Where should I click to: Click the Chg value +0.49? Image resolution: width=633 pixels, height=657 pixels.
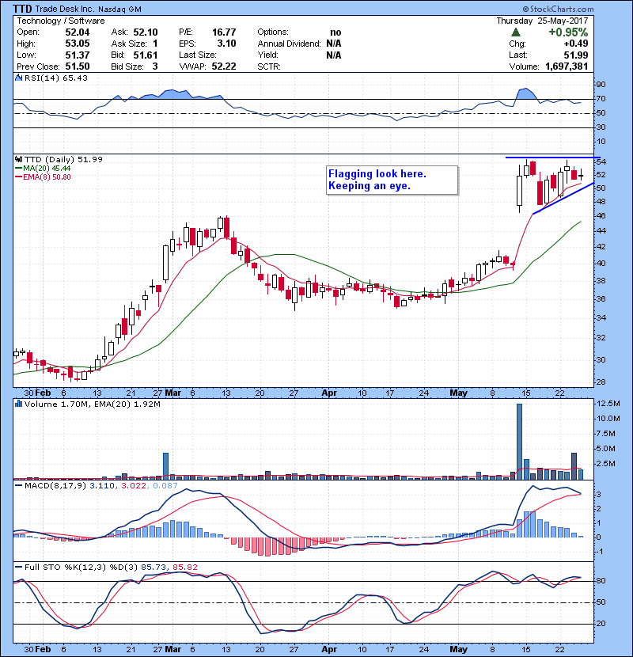pos(575,44)
